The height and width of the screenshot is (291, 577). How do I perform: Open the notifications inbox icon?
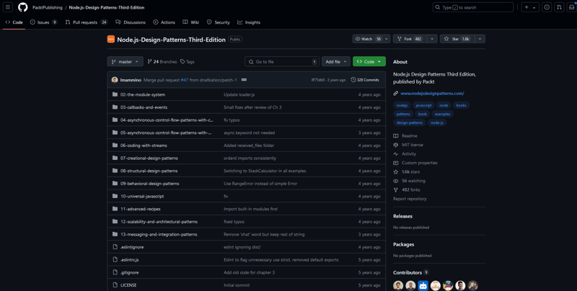(x=572, y=7)
